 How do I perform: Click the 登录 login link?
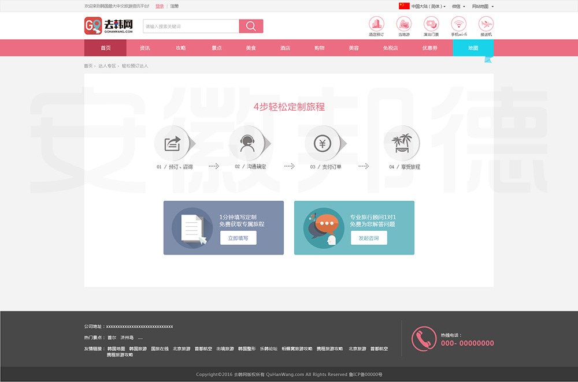click(160, 6)
